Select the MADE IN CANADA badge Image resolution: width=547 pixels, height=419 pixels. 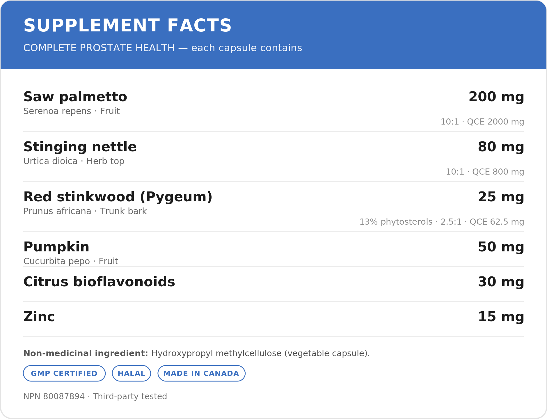click(x=201, y=373)
